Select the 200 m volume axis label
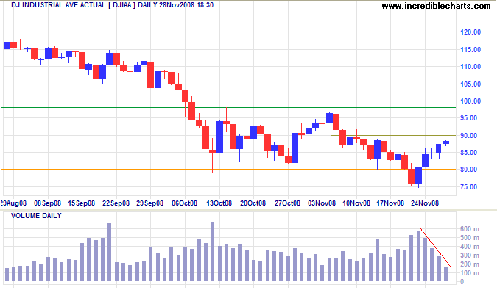 470,264
